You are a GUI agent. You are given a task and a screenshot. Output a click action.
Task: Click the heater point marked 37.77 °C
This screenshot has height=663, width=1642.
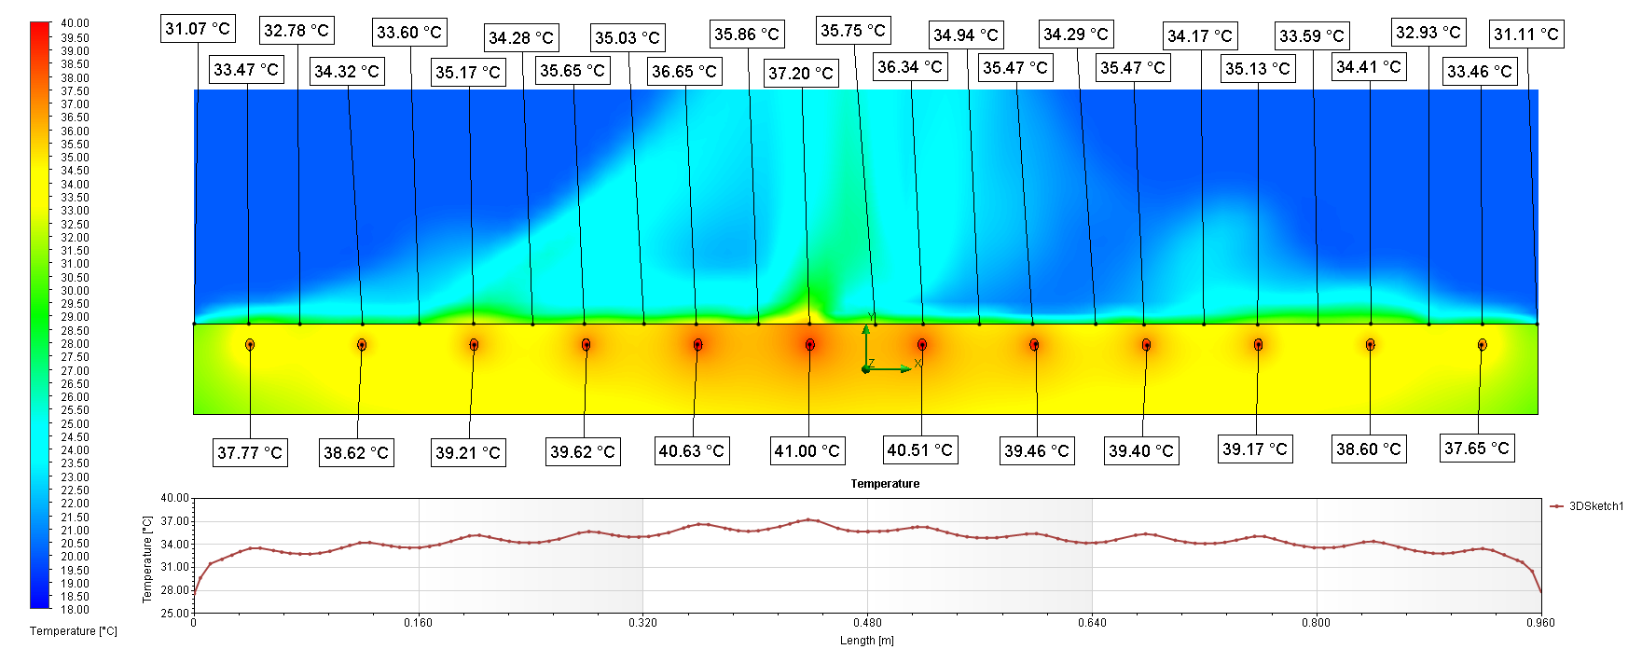[250, 345]
